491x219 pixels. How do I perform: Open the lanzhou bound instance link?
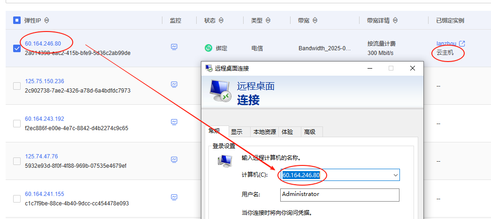tap(446, 44)
